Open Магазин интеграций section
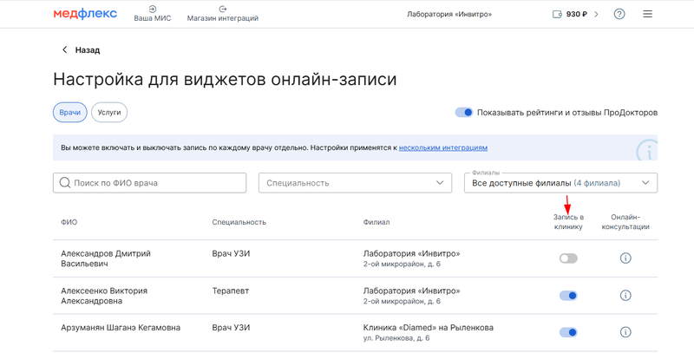 pyautogui.click(x=223, y=14)
